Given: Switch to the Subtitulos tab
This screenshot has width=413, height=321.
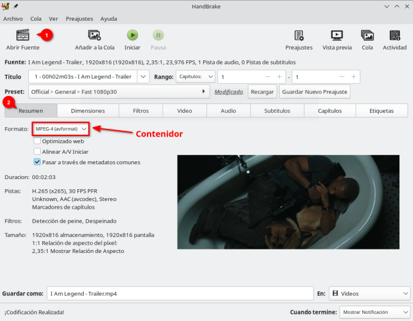Looking at the screenshot, I should coord(277,111).
